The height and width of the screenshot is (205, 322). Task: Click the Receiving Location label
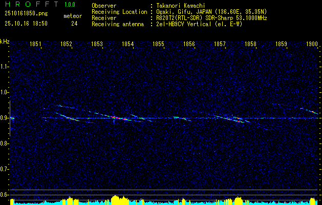[119, 12]
